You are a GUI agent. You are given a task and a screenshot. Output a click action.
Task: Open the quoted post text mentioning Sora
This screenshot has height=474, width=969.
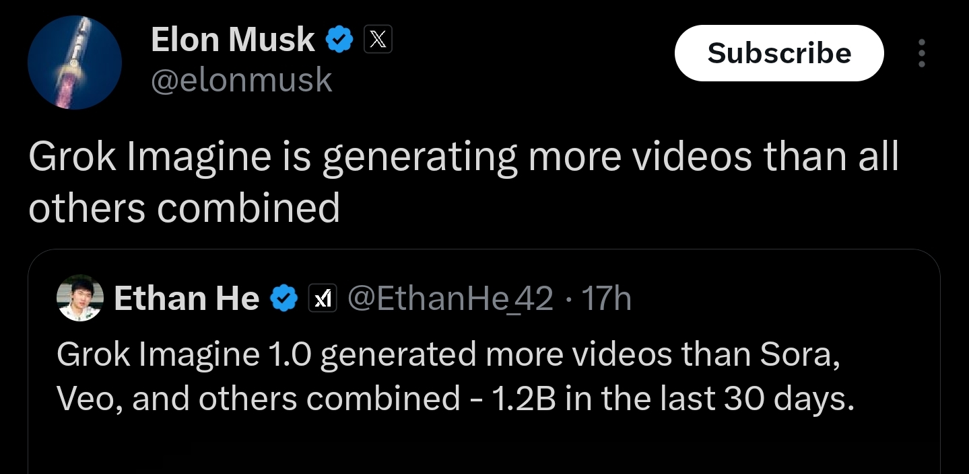click(448, 354)
